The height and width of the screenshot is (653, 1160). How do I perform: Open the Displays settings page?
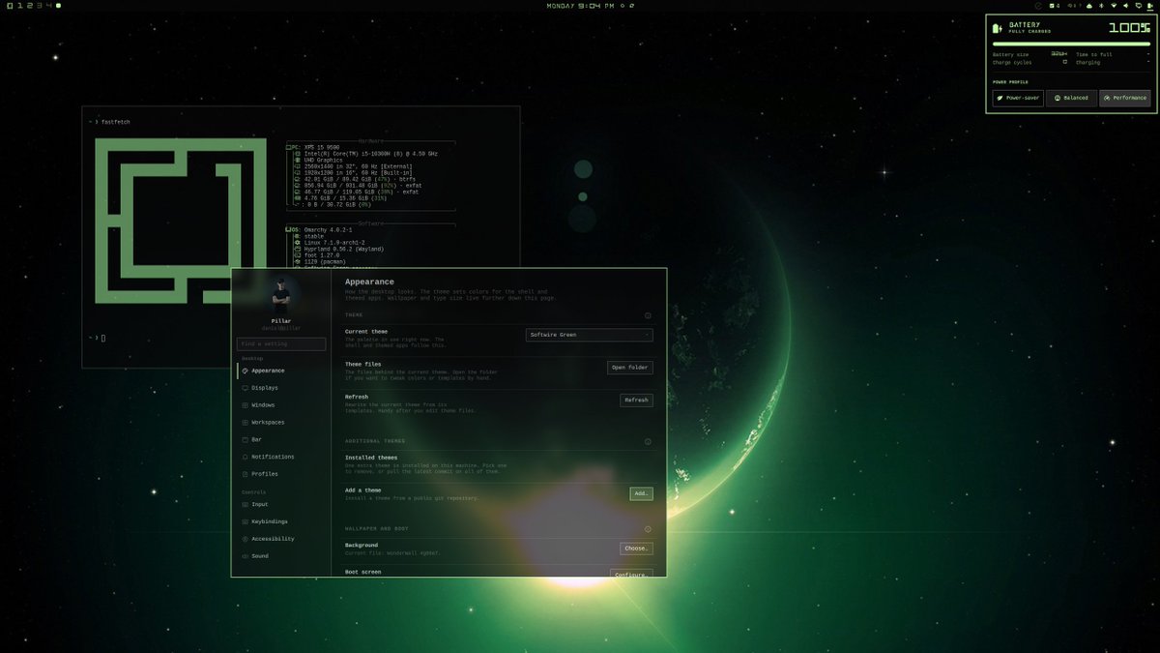tap(281, 388)
